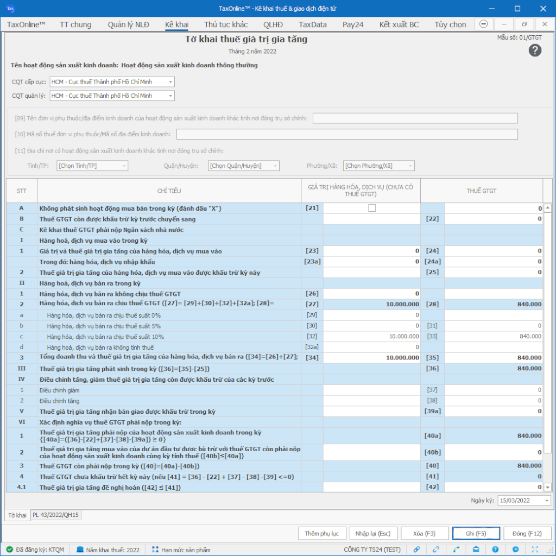
Task: Tick the checkbox for indicator [21]
Action: [x=372, y=208]
